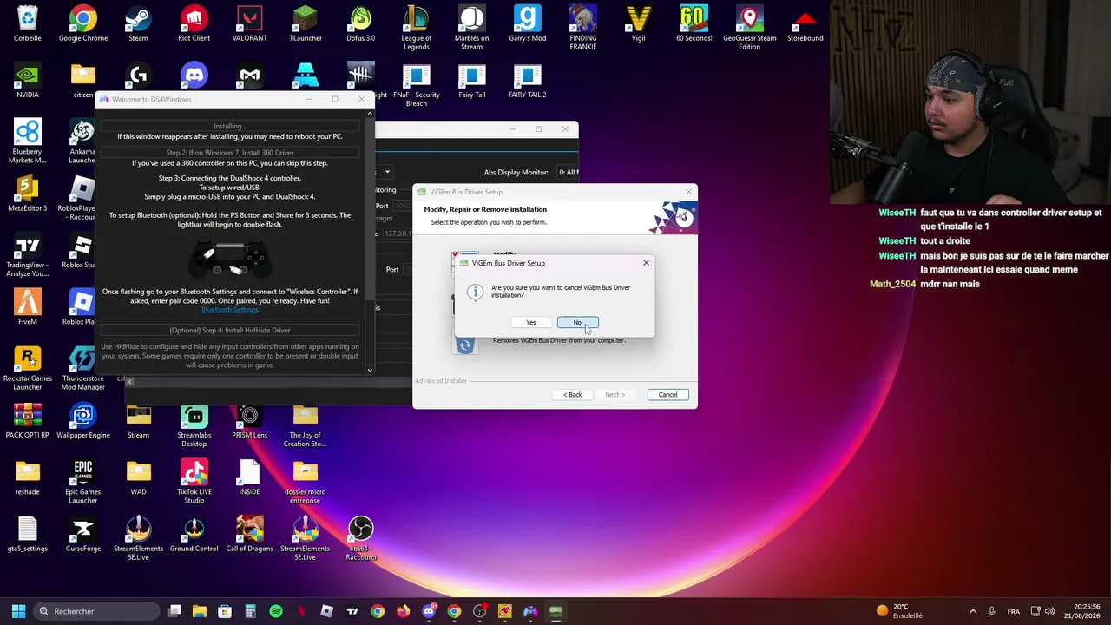Open the 60 Seconds! desktop shortcut
Image resolution: width=1111 pixels, height=625 pixels.
(694, 24)
